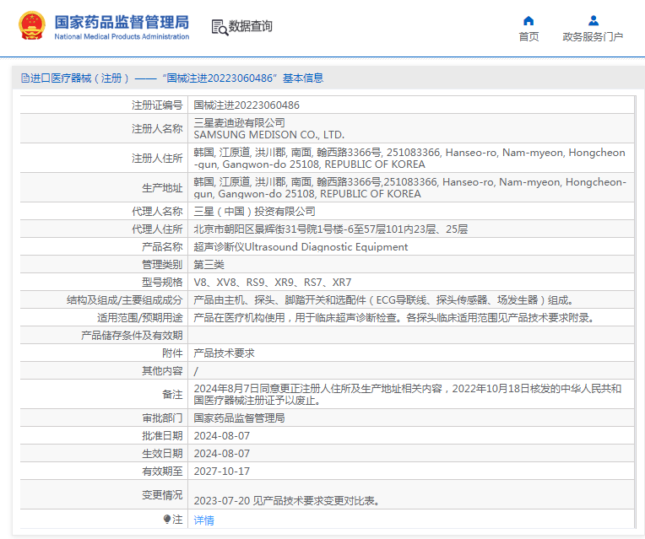
Task: Click the 备注 row label
Action: click(172, 394)
